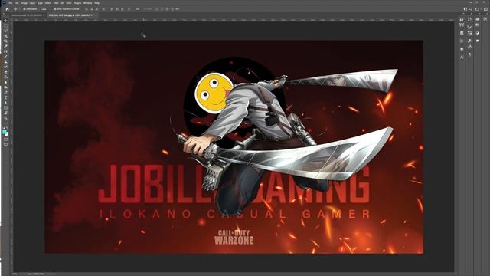Open the Brushes panel icon
The width and height of the screenshot is (490, 276).
click(x=469, y=28)
